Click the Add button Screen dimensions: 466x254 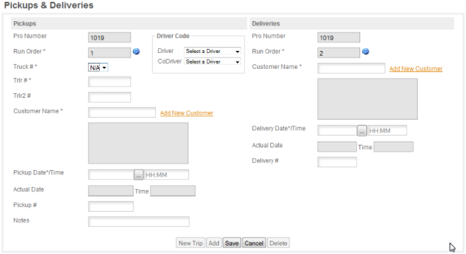(x=214, y=243)
